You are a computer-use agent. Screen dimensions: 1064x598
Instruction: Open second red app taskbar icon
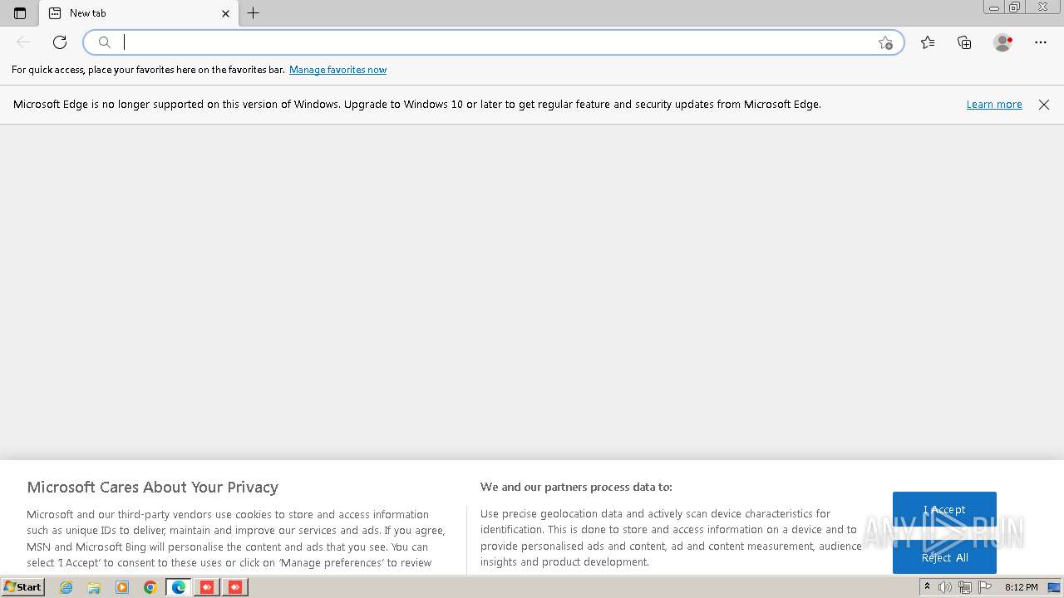point(235,587)
